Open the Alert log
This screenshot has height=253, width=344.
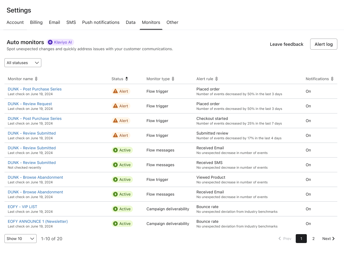323,44
